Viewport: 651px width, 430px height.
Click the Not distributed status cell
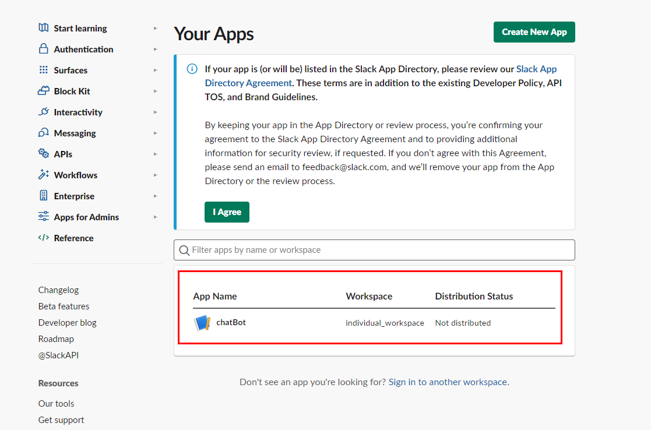pyautogui.click(x=463, y=323)
